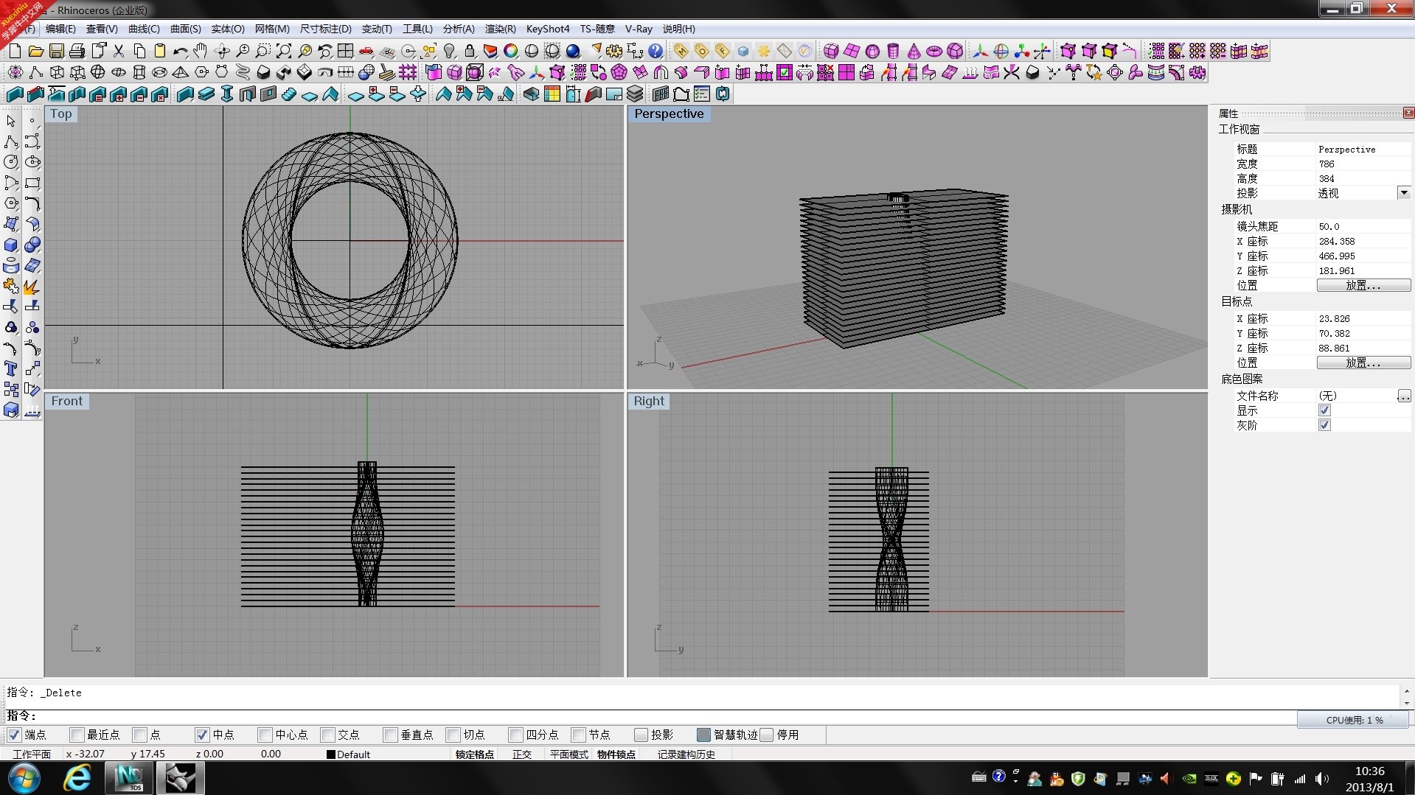
Task: Open the KeyShot4 menu
Action: pos(548,29)
